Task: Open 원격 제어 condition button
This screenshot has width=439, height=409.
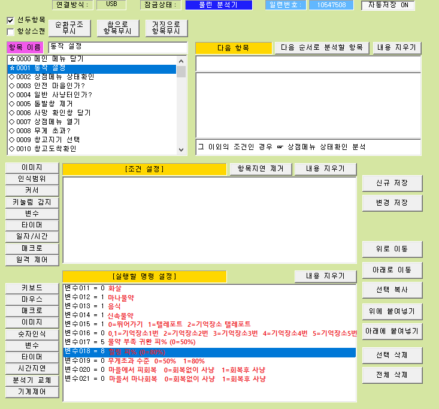Action: point(32,260)
